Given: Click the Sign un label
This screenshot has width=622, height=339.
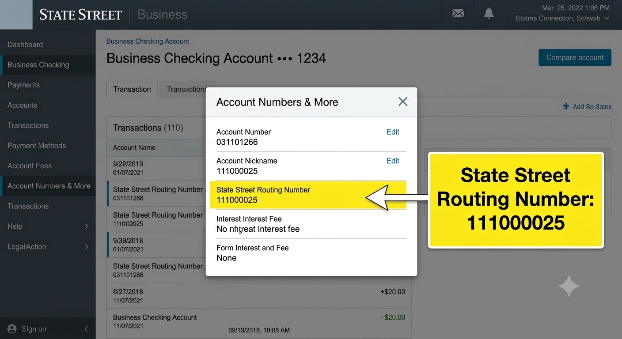Looking at the screenshot, I should [x=34, y=329].
